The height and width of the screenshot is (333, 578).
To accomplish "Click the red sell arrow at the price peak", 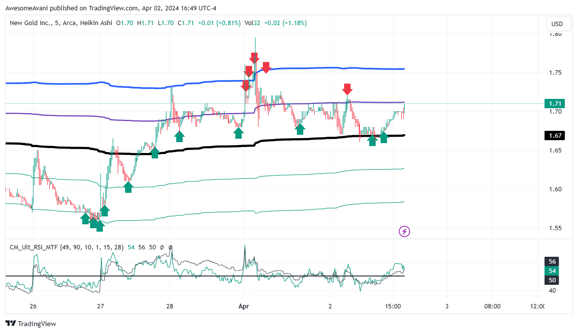I will pyautogui.click(x=254, y=58).
